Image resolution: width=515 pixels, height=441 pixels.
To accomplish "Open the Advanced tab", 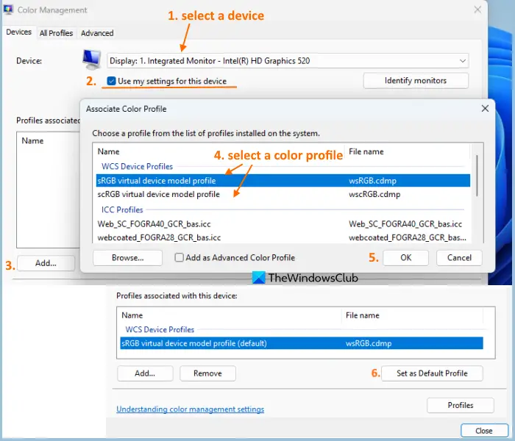I will (97, 33).
